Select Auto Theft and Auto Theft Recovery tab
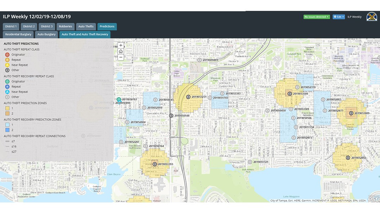 pos(85,34)
